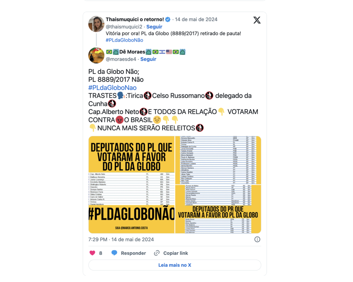Click Copiar link text
Image resolution: width=353 pixels, height=282 pixels.
click(175, 253)
